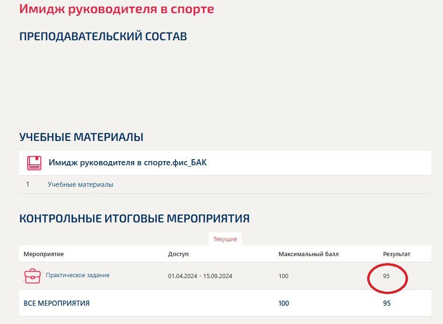Click the total 95 in ВСЕ МЕРОПРИЯТИЯ row
Viewport: 443px width, 324px height.
[387, 303]
